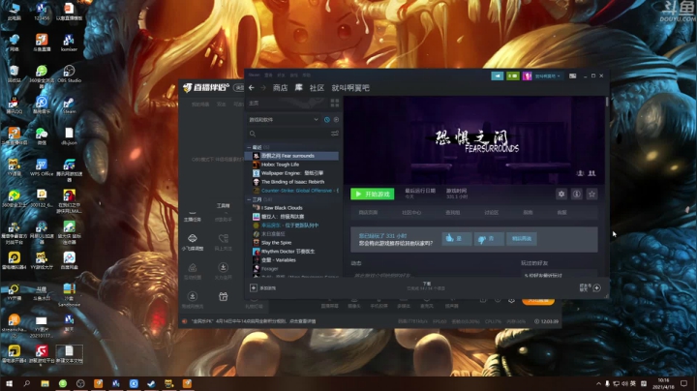Collapse the 三月 library section

249,199
